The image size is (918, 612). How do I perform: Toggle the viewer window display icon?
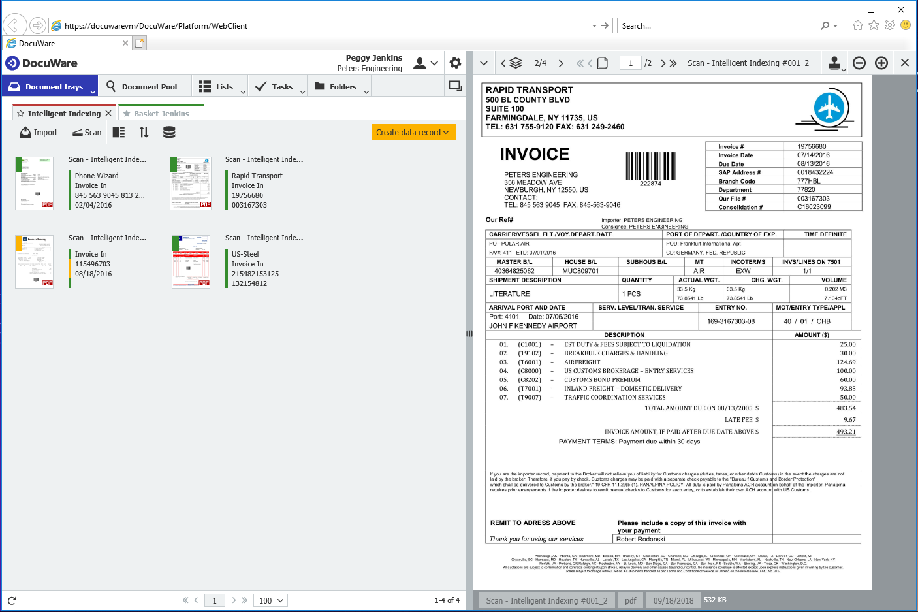[455, 86]
